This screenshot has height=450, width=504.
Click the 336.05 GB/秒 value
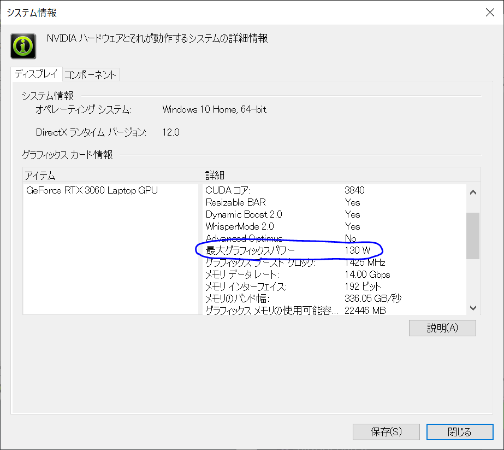[373, 299]
